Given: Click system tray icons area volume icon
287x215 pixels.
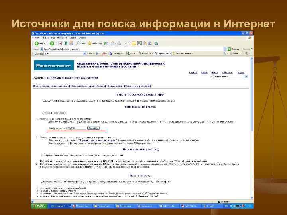Looking at the screenshot, I should [234, 206].
